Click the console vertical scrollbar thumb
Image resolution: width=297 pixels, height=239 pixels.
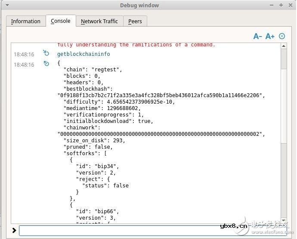click(284, 59)
